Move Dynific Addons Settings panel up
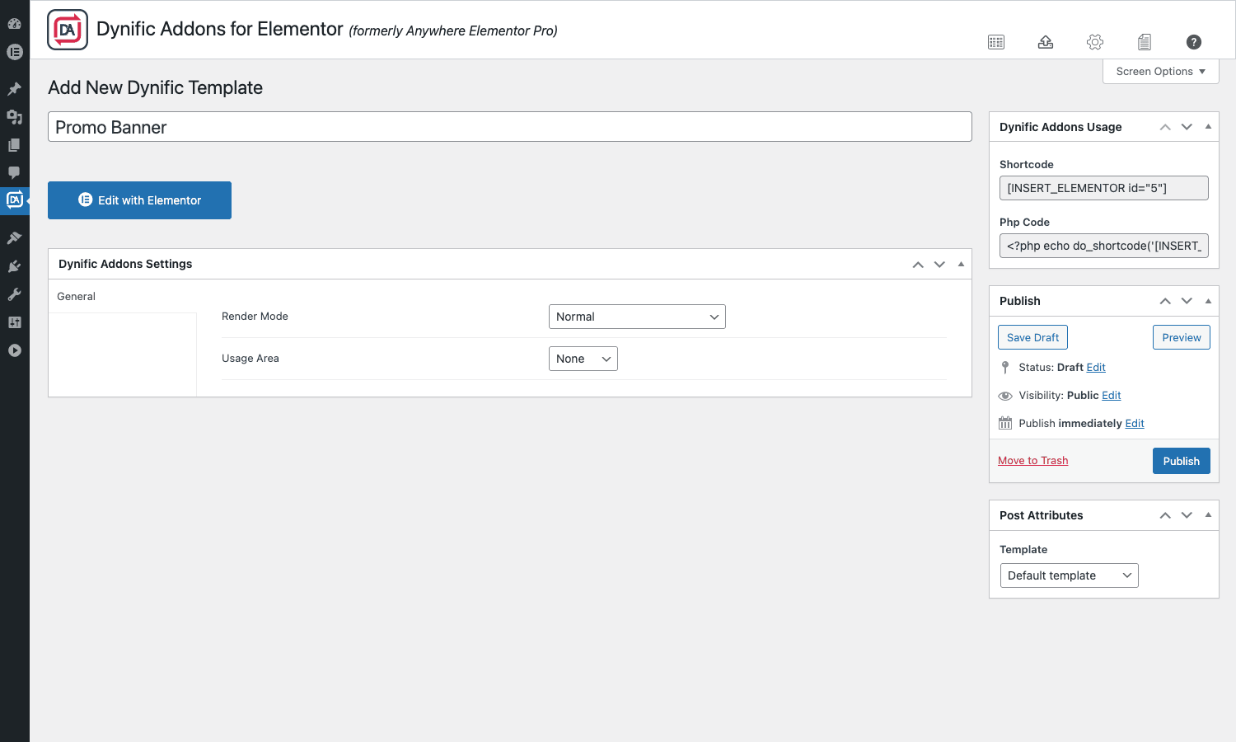 coord(918,265)
